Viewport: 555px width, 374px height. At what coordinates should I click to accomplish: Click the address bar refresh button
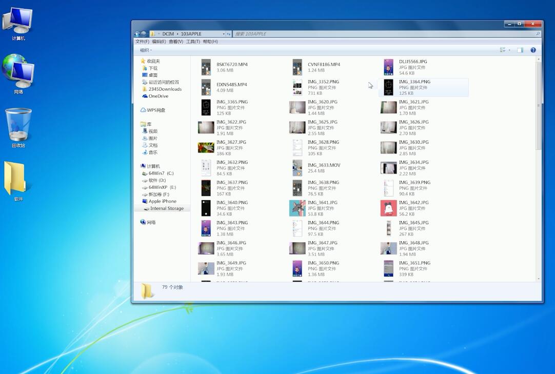coord(229,34)
